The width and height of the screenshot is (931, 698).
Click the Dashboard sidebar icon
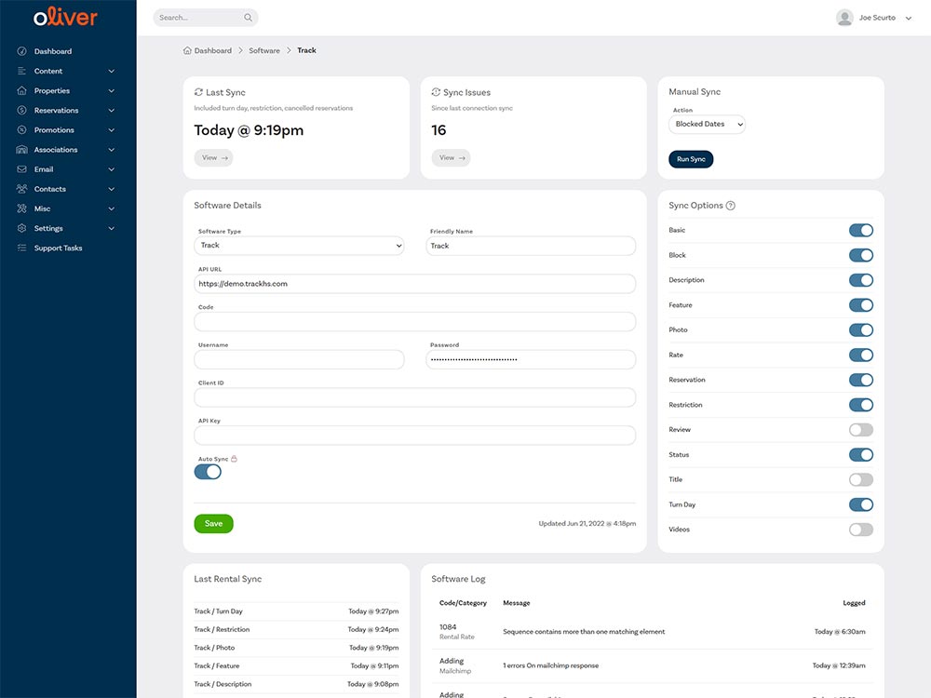(x=21, y=51)
